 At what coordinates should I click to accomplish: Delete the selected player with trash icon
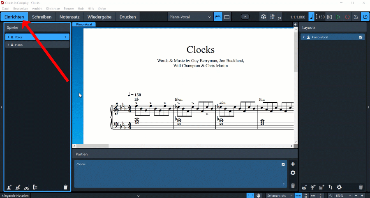(65, 187)
